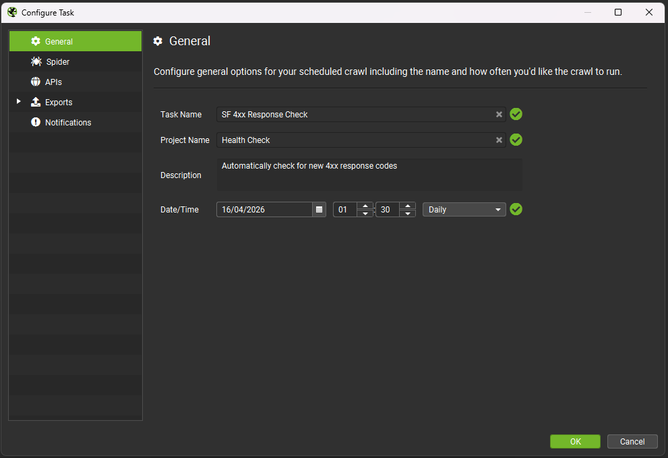This screenshot has height=458, width=668.
Task: Open the Daily frequency dropdown
Action: pyautogui.click(x=464, y=210)
